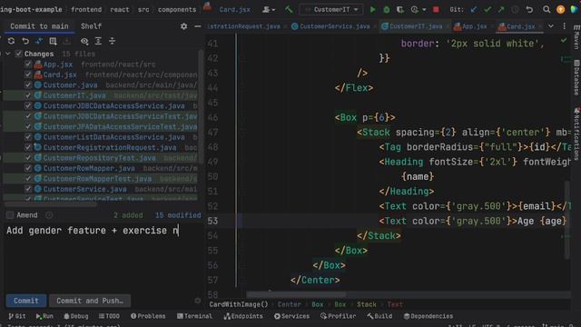Click the changes list vertical scrollbar
581x327 pixels.
click(201, 107)
